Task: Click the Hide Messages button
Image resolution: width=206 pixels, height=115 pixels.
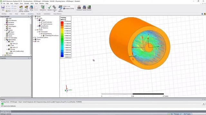Action: [x=174, y=114]
